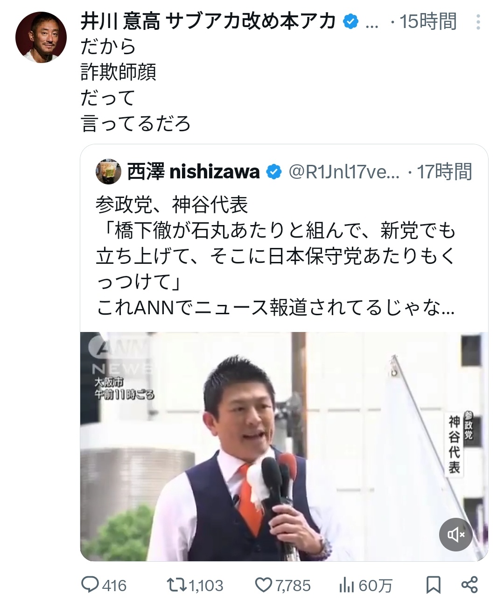The width and height of the screenshot is (504, 607).
Task: Tap the blue verified badge beside 井川 意高
Action: (350, 21)
